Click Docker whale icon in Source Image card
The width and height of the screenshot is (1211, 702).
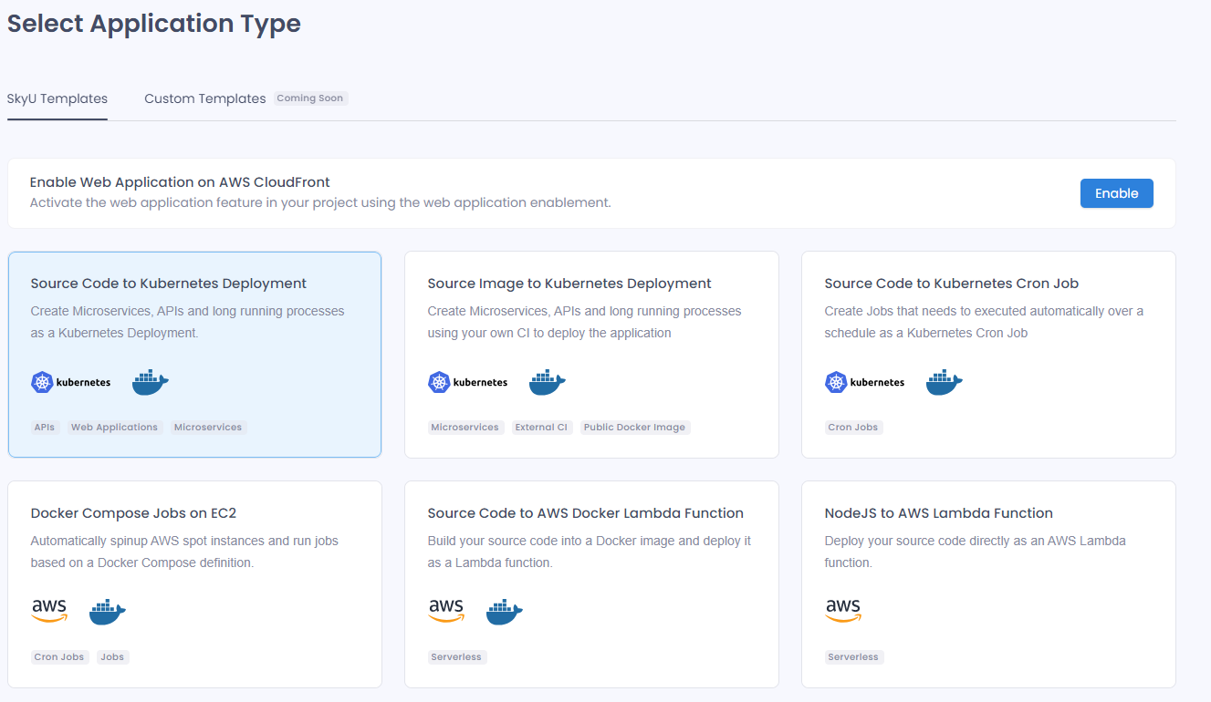548,383
